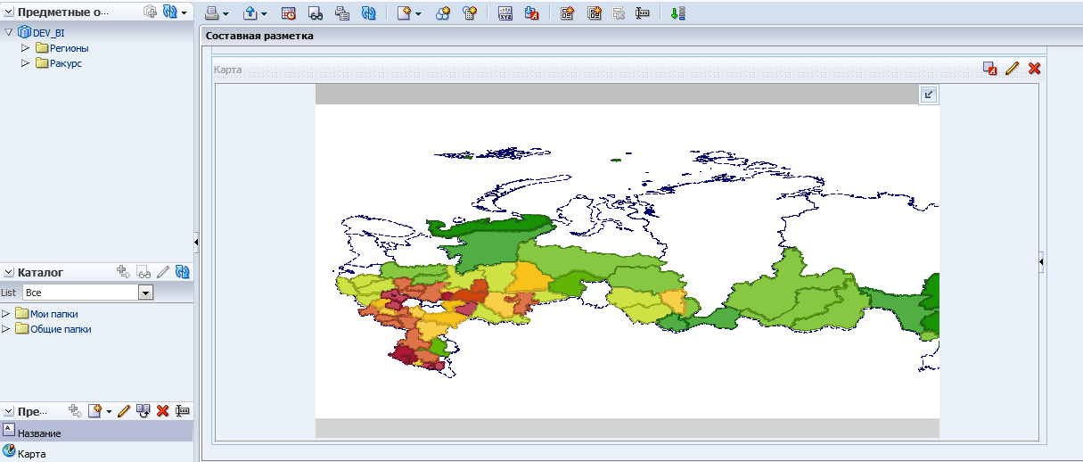Open the Общие папки folder link
The height and width of the screenshot is (462, 1083).
pyautogui.click(x=61, y=329)
